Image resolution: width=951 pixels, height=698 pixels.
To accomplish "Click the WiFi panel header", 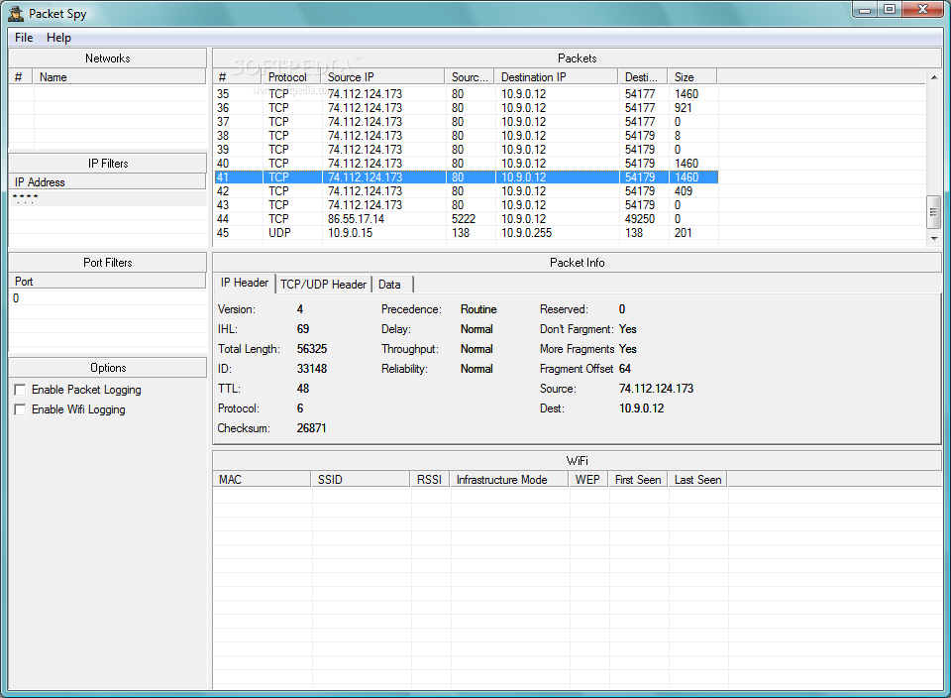I will [577, 461].
